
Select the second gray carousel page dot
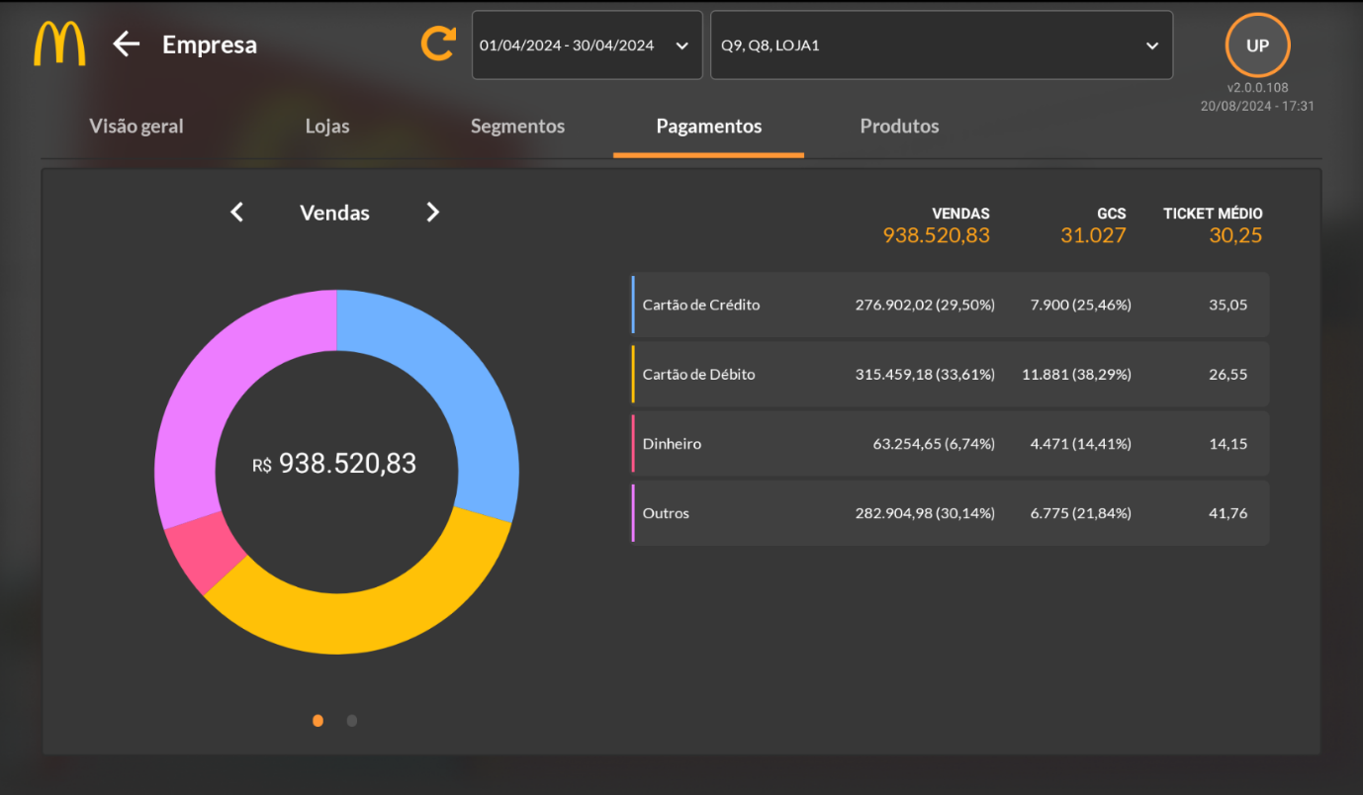[352, 721]
